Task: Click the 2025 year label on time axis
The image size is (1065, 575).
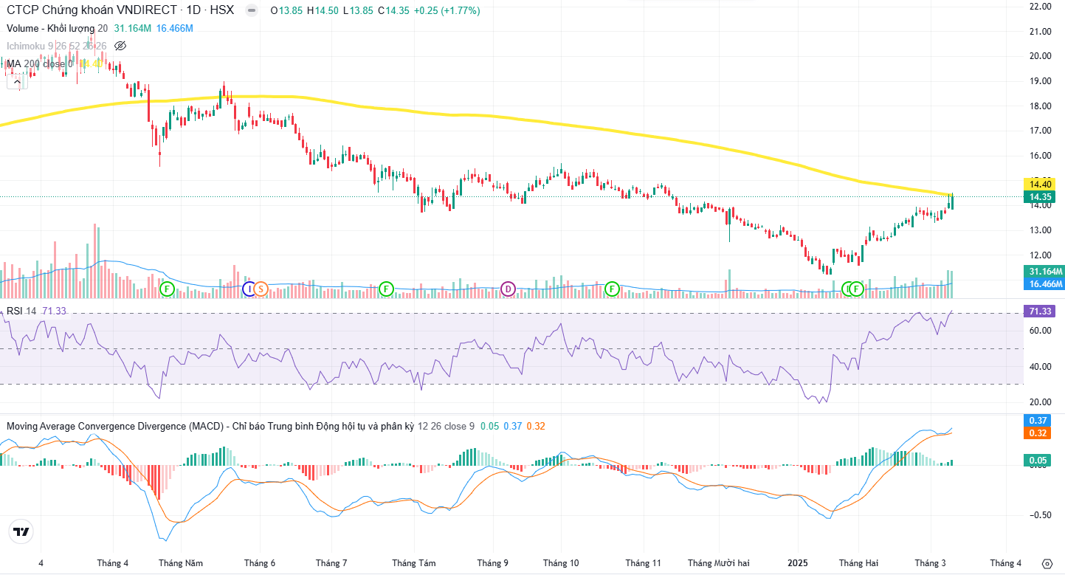Action: [x=798, y=563]
